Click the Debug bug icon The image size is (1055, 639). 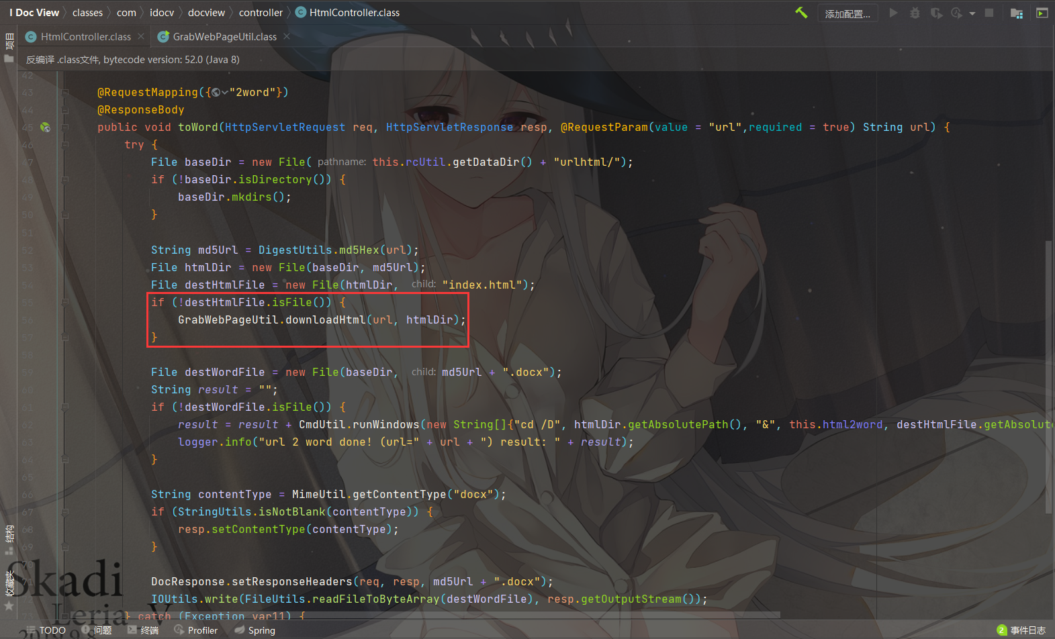(x=915, y=13)
